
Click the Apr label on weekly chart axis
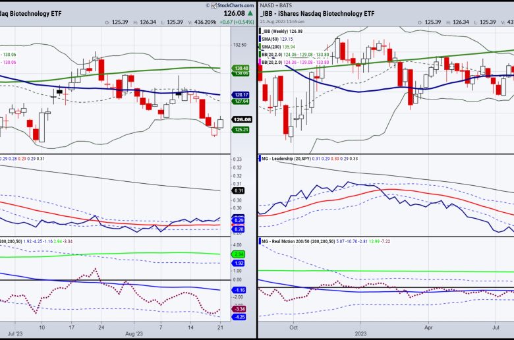(x=428, y=327)
